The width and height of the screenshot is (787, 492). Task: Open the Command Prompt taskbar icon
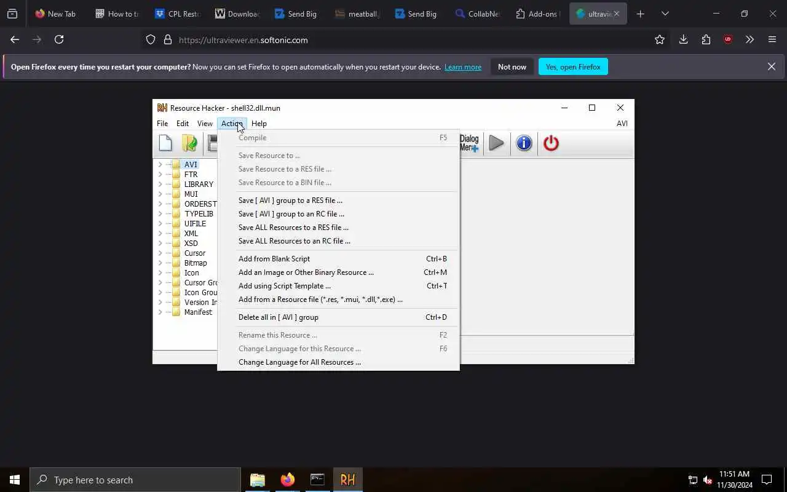[317, 480]
